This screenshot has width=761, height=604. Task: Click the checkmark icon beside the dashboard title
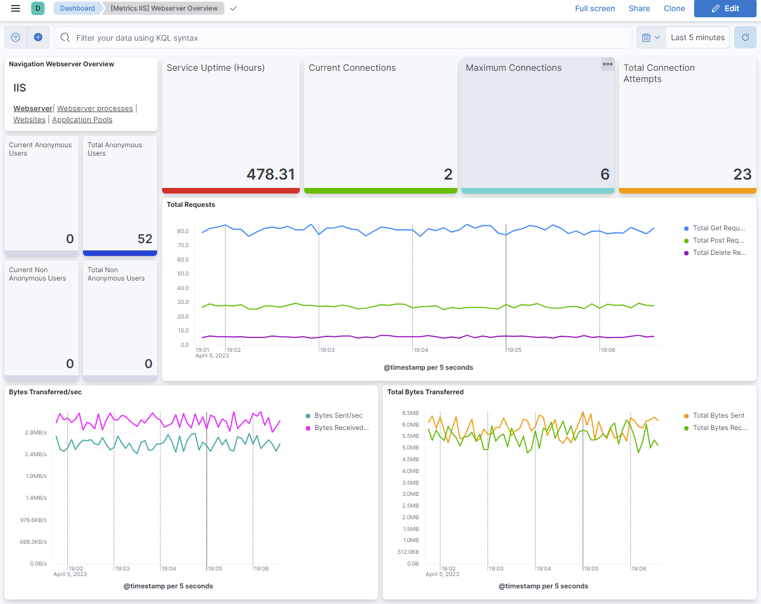[x=233, y=9]
